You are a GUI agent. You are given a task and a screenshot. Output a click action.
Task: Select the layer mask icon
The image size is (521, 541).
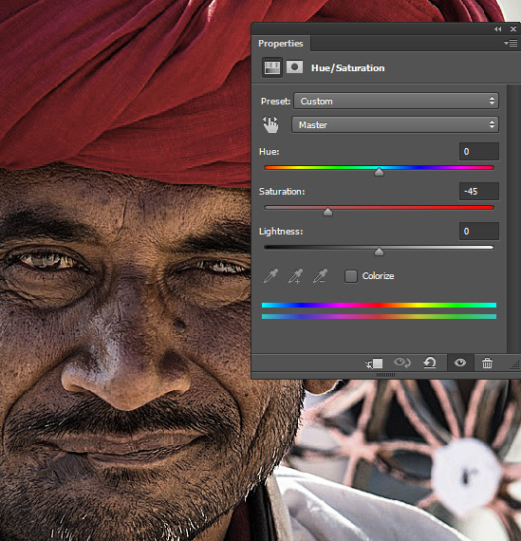point(294,67)
